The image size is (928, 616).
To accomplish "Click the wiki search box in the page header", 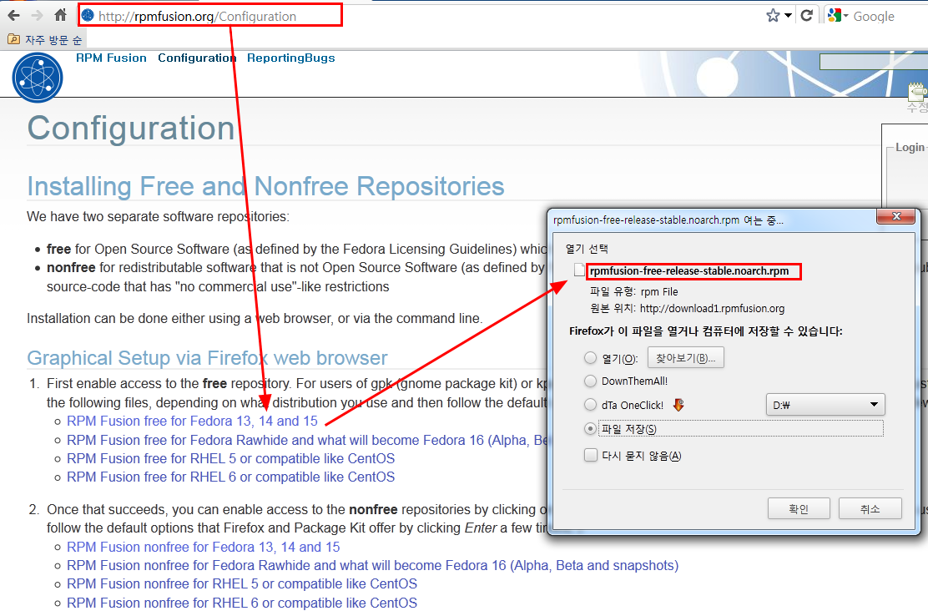I will [x=874, y=62].
